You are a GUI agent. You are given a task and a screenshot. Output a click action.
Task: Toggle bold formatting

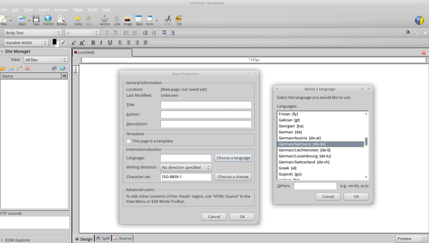93,43
